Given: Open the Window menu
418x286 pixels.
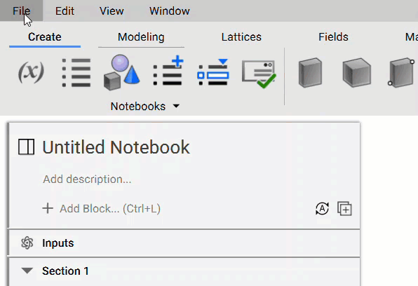Looking at the screenshot, I should 170,11.
